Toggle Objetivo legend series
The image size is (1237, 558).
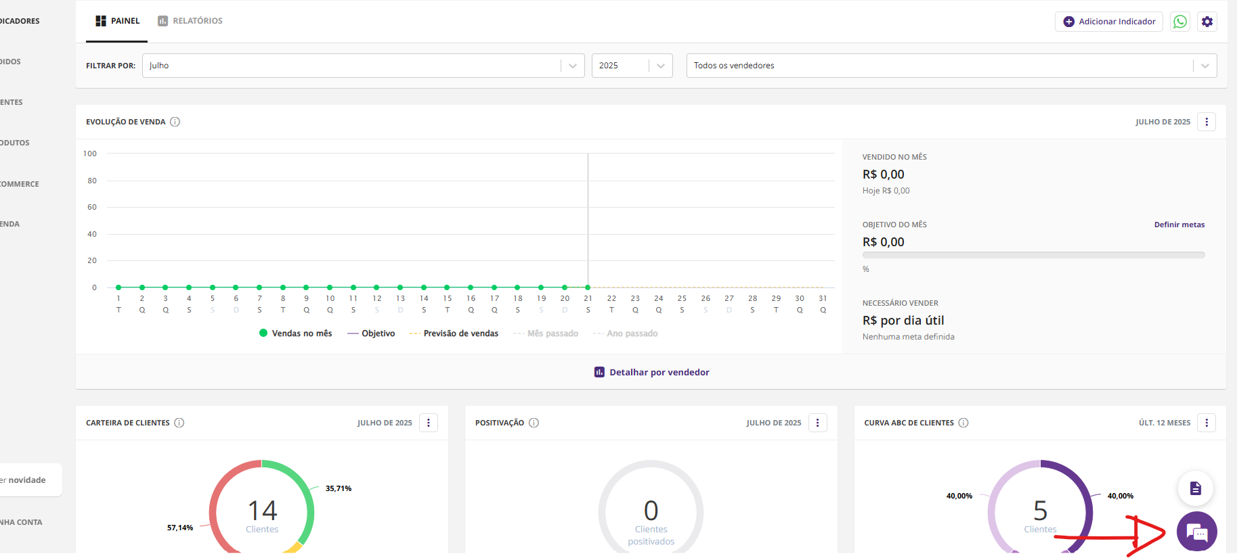(371, 333)
